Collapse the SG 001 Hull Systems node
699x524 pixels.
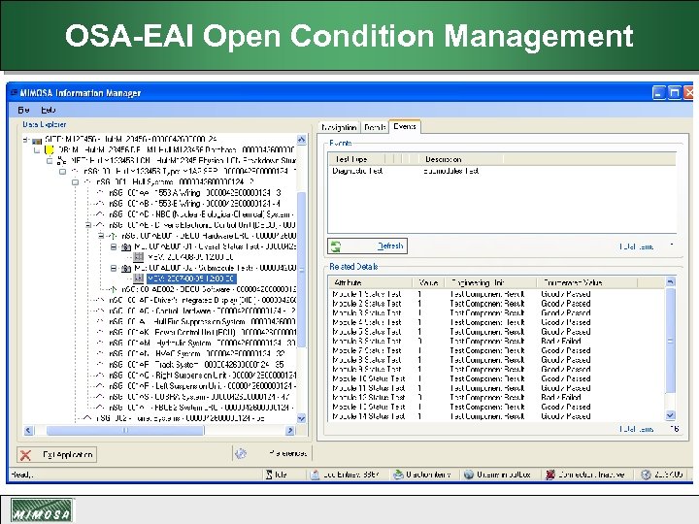click(x=76, y=182)
